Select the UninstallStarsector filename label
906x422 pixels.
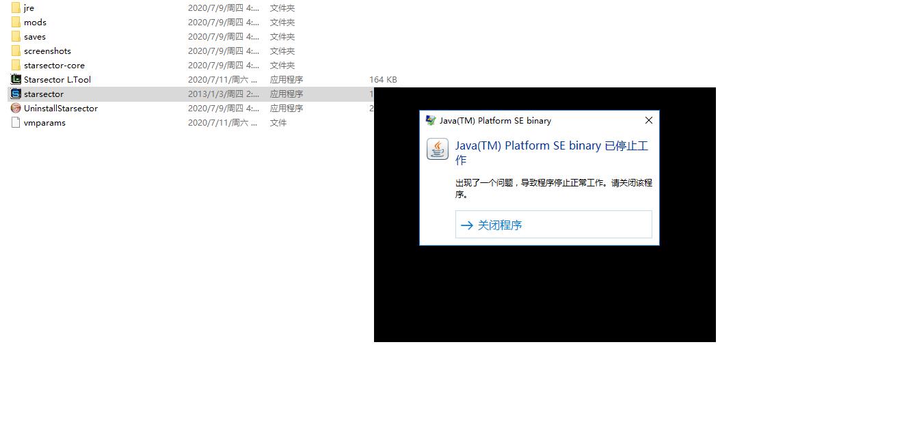tap(61, 108)
